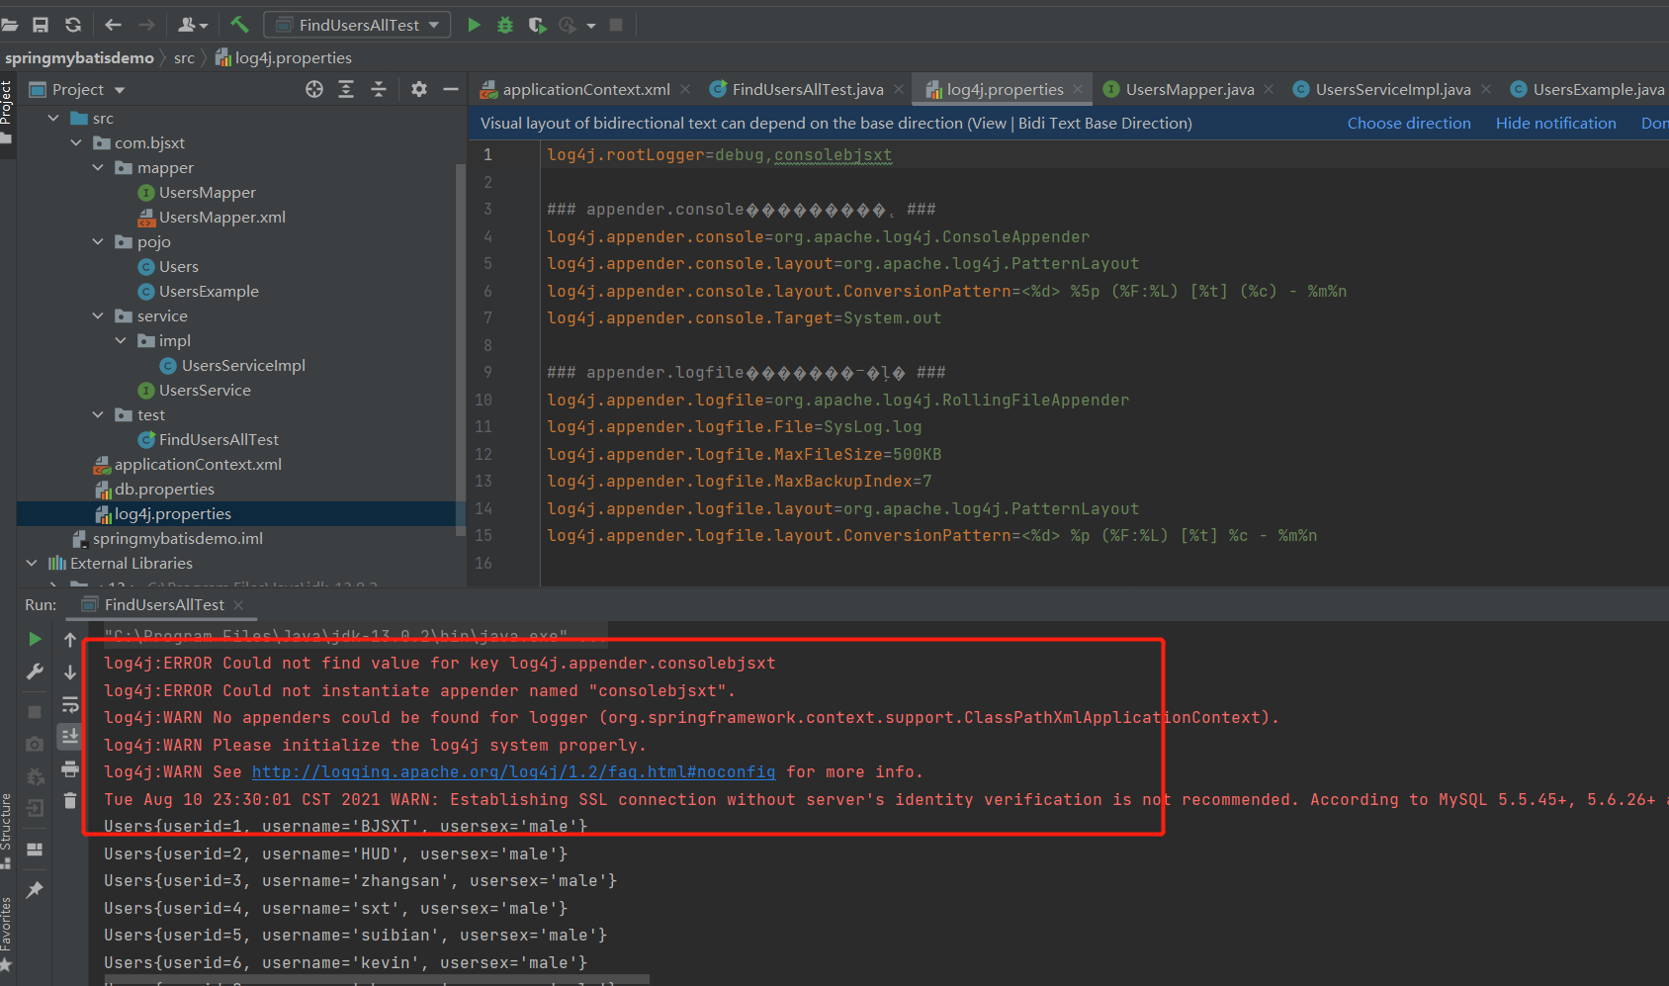
Task: Click the Hide notification link
Action: coord(1556,123)
